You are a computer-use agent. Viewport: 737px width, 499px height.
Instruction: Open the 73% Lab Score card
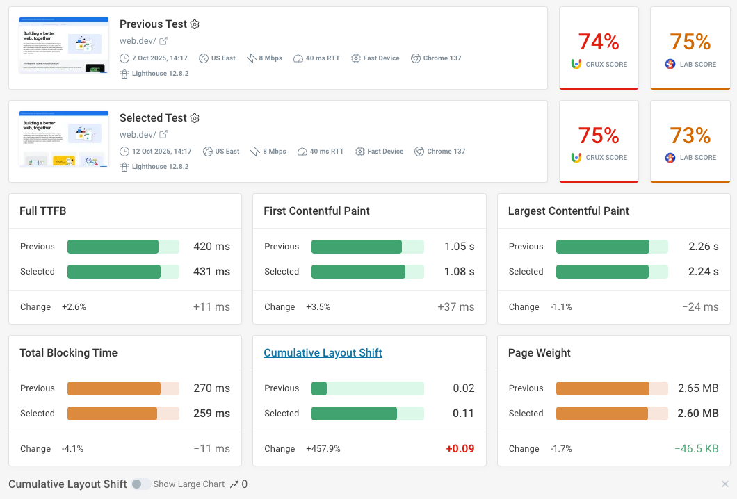[x=690, y=142]
